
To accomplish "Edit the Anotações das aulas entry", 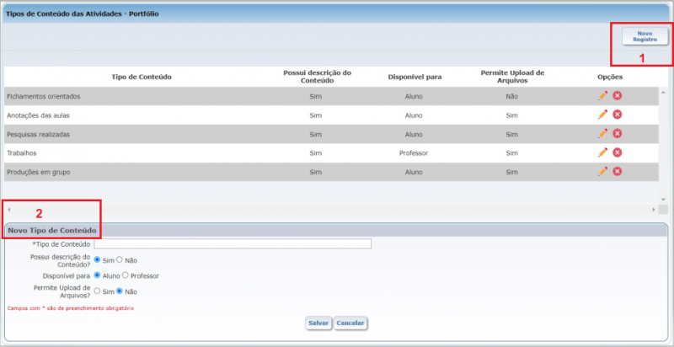I will pos(602,115).
